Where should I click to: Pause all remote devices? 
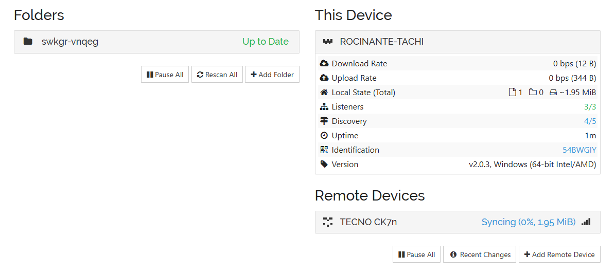(416, 254)
